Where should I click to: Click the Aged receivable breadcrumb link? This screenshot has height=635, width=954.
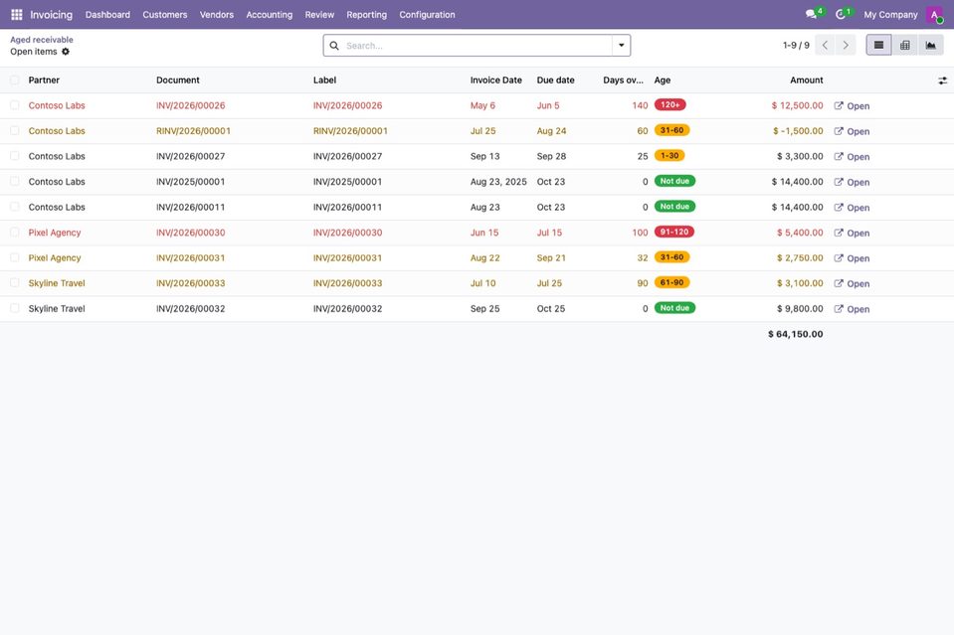coord(42,40)
